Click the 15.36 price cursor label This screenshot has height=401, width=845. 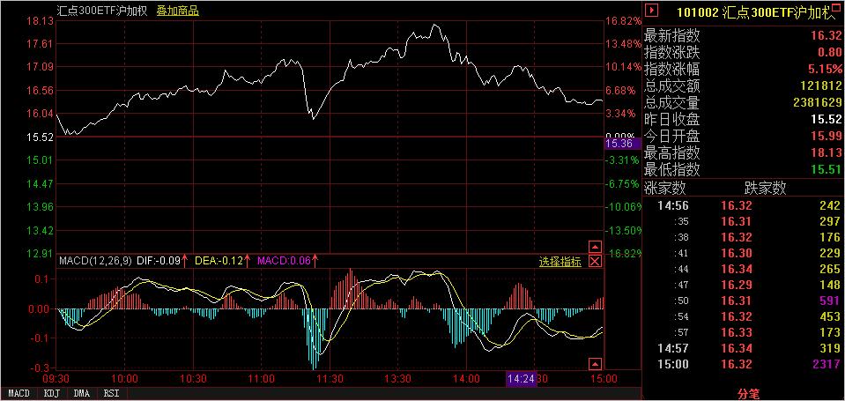tap(623, 144)
